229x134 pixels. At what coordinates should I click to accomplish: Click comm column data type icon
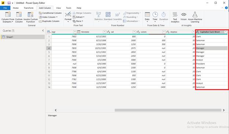pos(138,32)
